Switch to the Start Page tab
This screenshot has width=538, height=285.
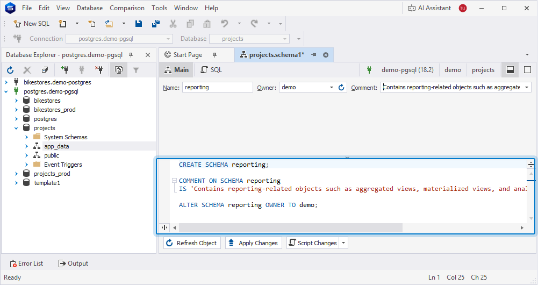188,55
